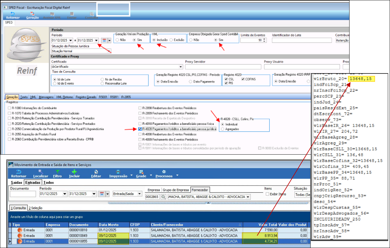This screenshot has height=248, width=390.
Task: Click the Impressão printer icon
Action: pyautogui.click(x=118, y=172)
